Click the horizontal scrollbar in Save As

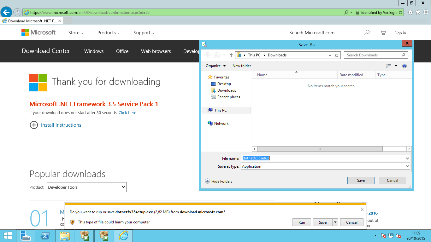[320, 149]
